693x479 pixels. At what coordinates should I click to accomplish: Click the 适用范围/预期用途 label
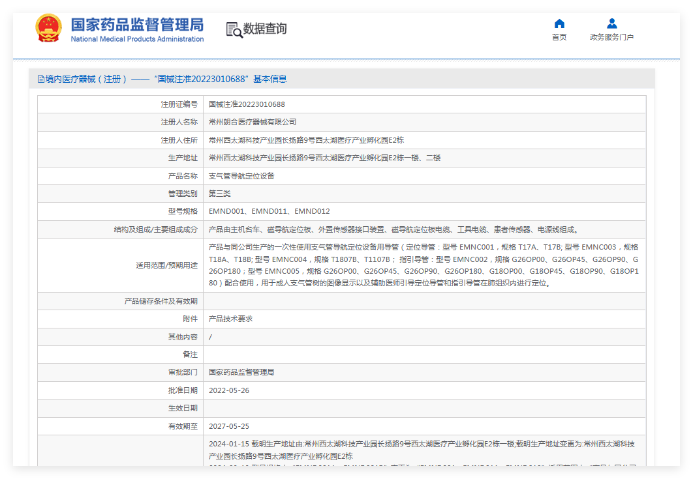tap(166, 265)
